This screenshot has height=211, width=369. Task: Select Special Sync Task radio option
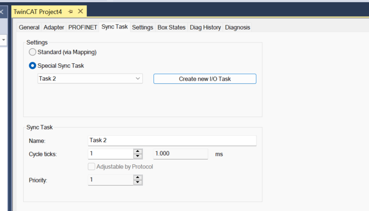[x=32, y=66]
